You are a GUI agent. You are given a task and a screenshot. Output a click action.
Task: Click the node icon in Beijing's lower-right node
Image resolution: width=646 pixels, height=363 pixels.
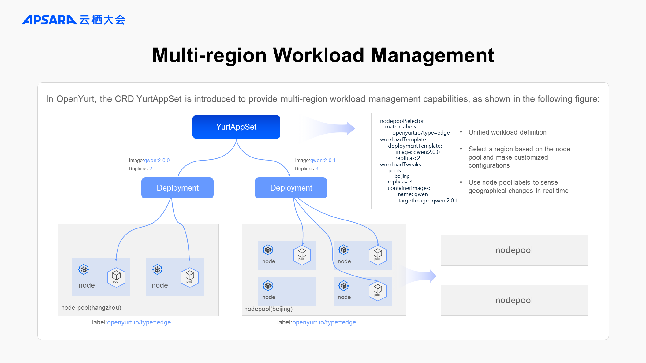point(344,286)
